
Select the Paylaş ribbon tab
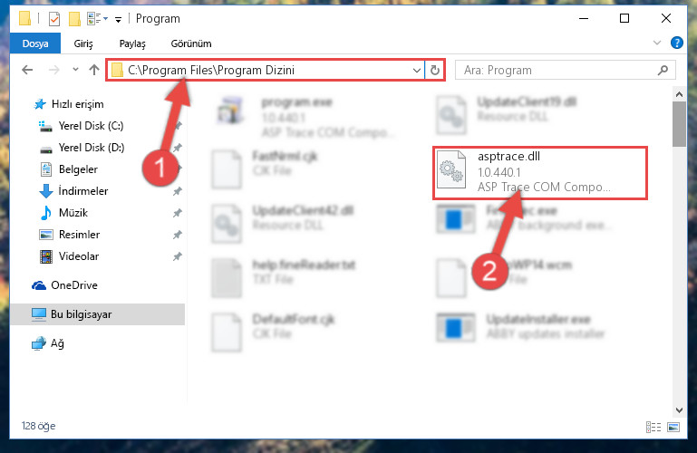[x=132, y=43]
